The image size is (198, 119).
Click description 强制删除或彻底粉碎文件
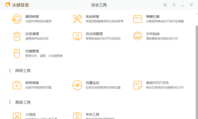(x=162, y=38)
